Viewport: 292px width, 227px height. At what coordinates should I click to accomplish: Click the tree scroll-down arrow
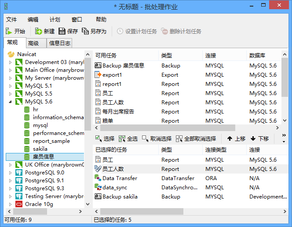(88, 204)
